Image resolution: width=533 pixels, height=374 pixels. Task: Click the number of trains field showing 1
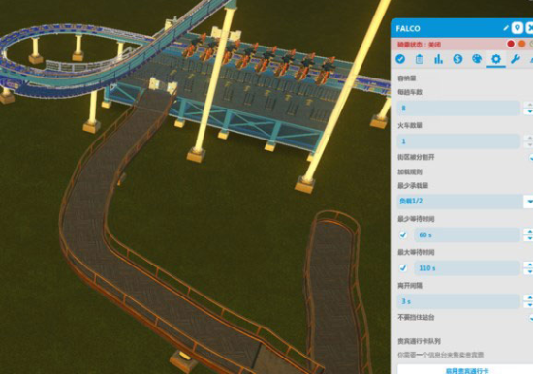(x=458, y=141)
